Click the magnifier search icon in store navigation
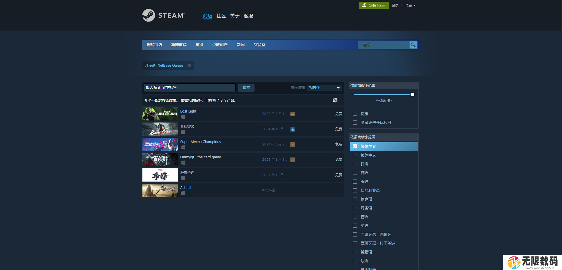 point(413,45)
